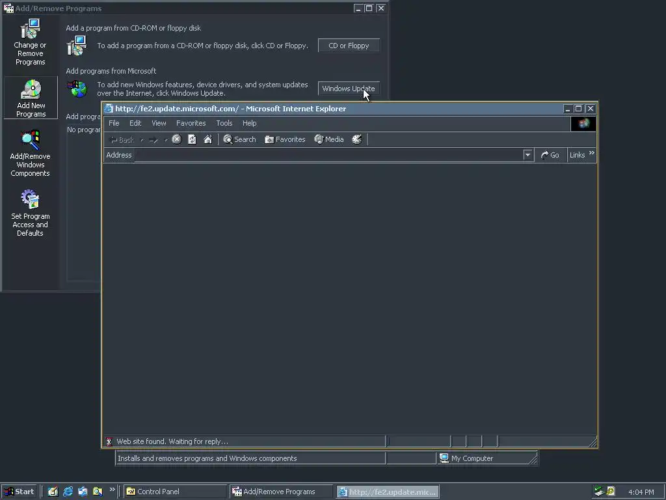Click the search folder Quick Launch icon
Viewport: 666px width, 500px height.
pos(98,492)
